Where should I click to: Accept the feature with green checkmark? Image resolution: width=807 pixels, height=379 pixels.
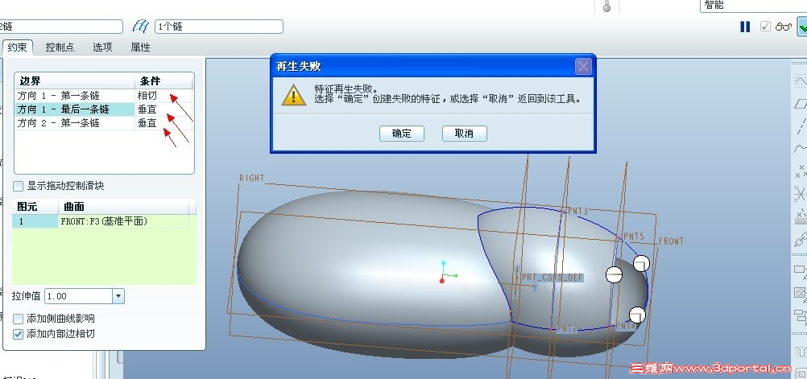pos(802,27)
